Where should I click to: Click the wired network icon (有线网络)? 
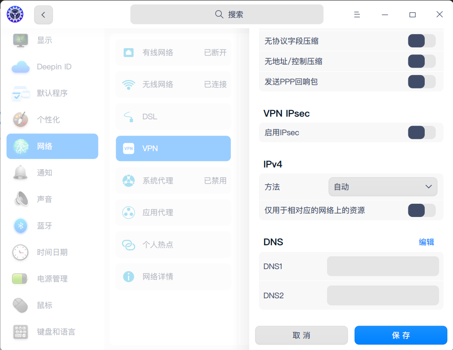point(129,53)
